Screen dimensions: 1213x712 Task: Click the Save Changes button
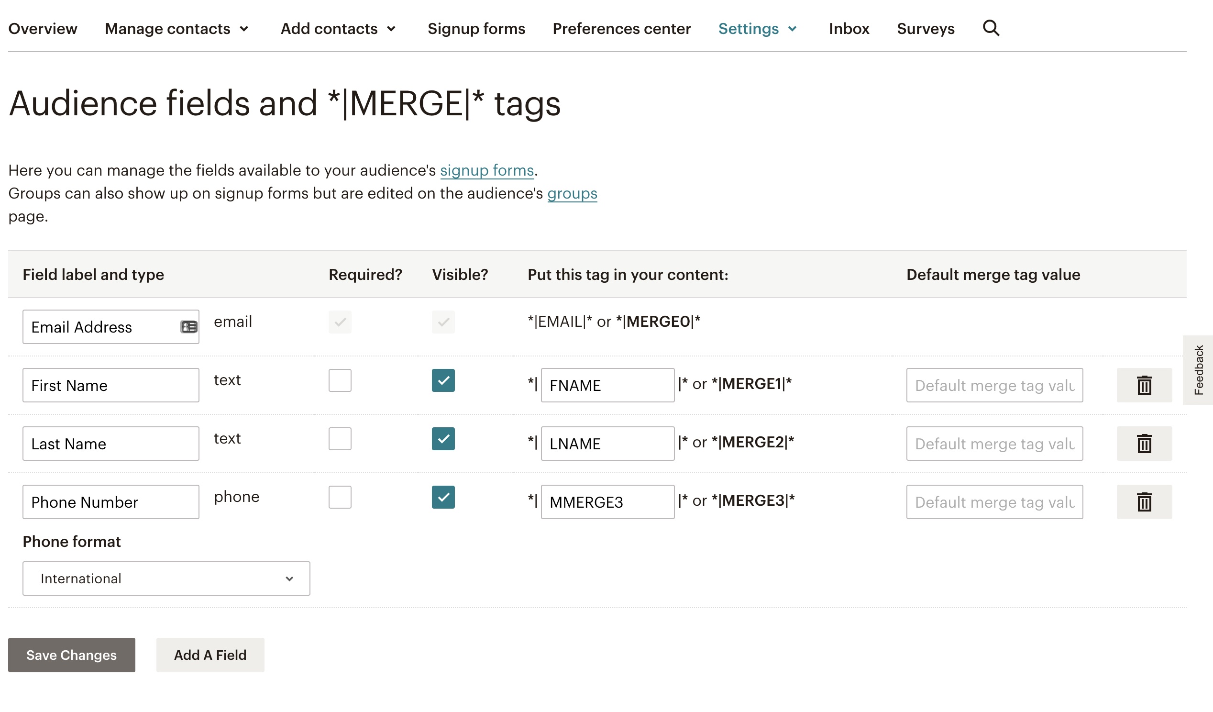(x=72, y=655)
